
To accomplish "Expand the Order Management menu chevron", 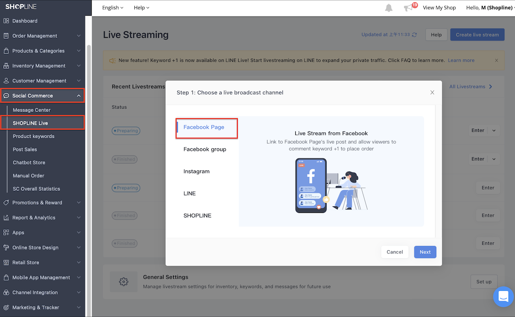I will 79,36.
